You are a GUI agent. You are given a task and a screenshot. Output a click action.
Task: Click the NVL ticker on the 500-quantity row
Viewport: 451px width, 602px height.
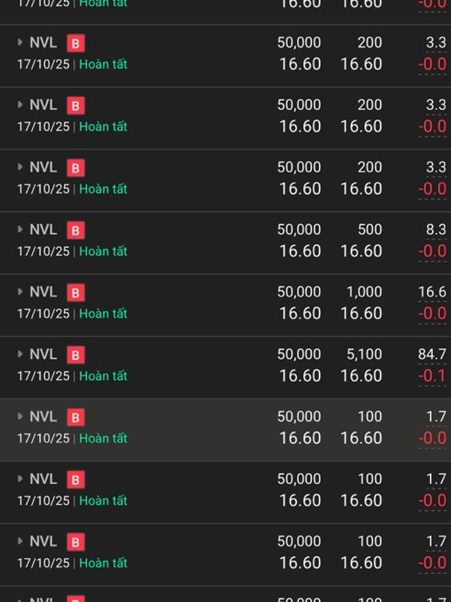43,230
